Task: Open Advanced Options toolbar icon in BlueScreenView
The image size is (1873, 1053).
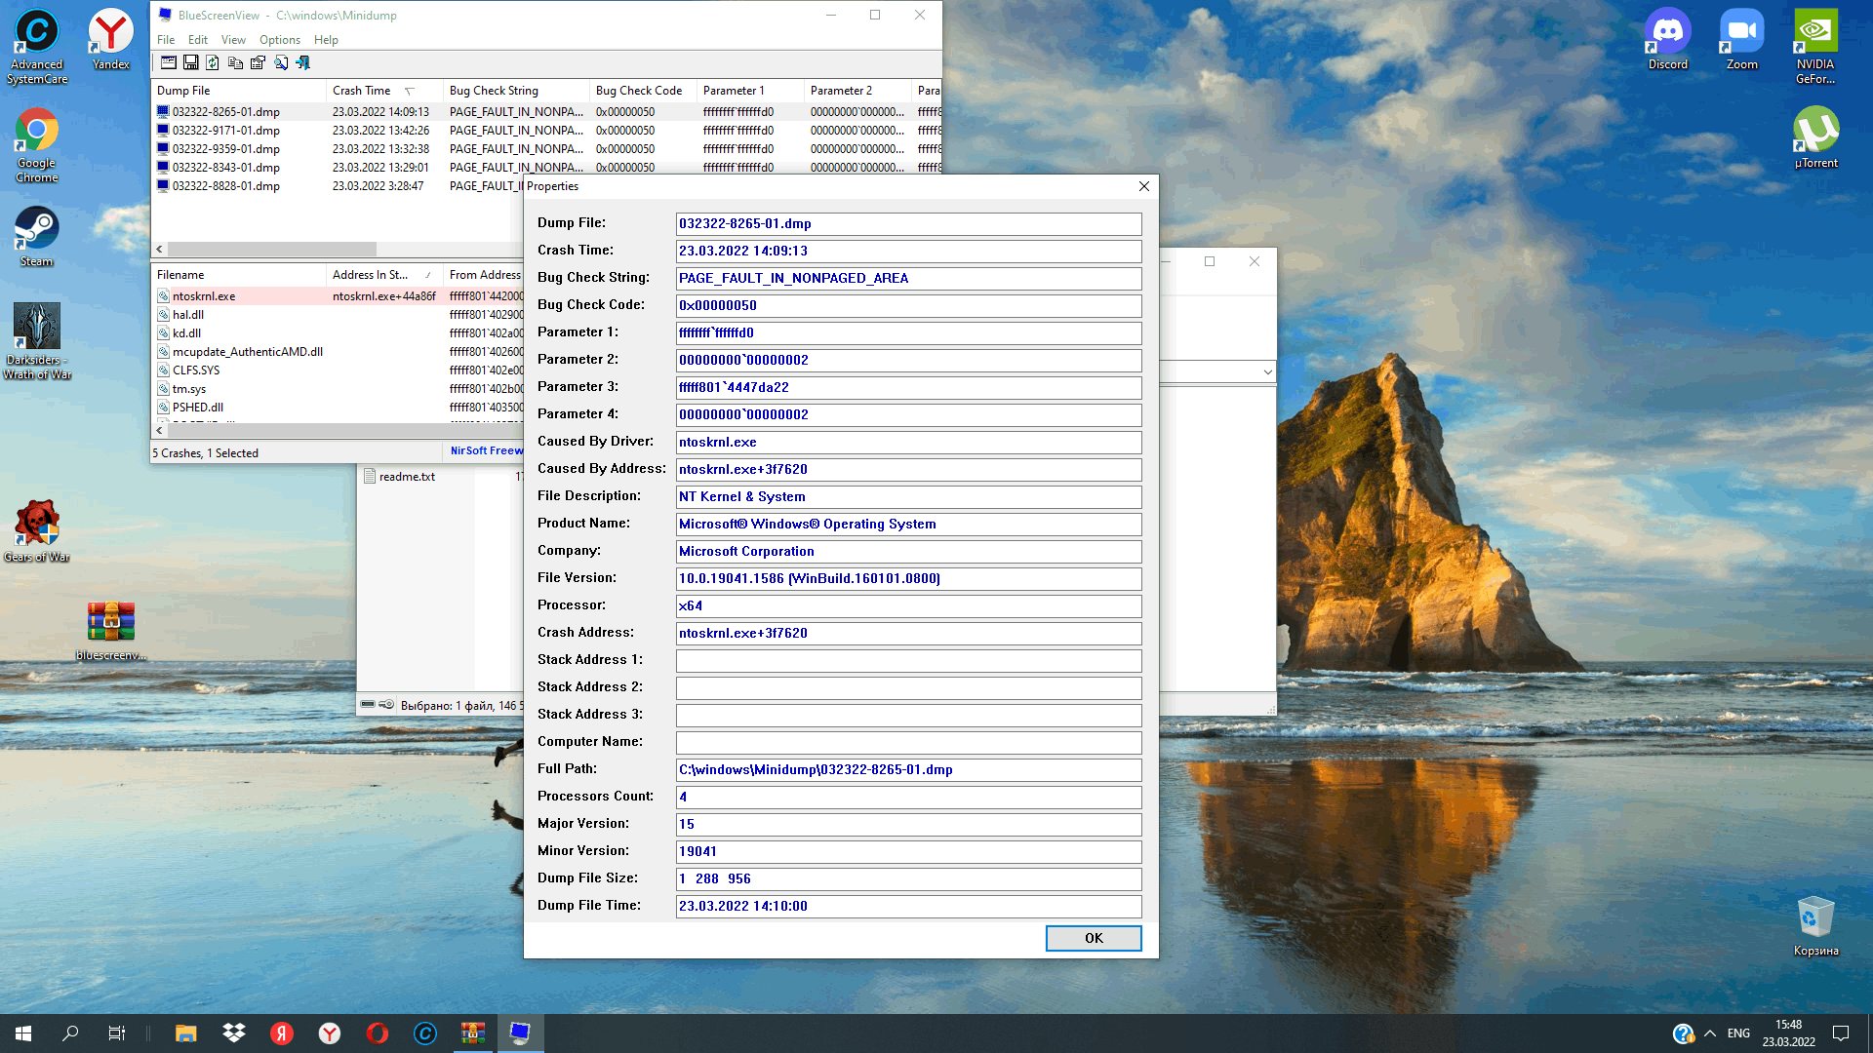Action: [169, 62]
